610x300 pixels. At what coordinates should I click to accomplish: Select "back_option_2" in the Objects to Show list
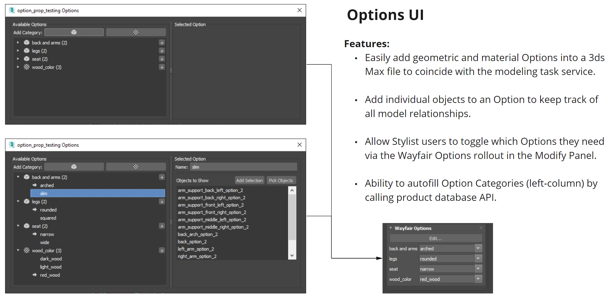192,241
